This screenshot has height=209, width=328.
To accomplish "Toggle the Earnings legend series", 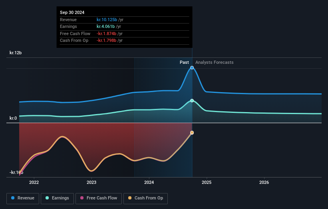I will click(x=57, y=198).
